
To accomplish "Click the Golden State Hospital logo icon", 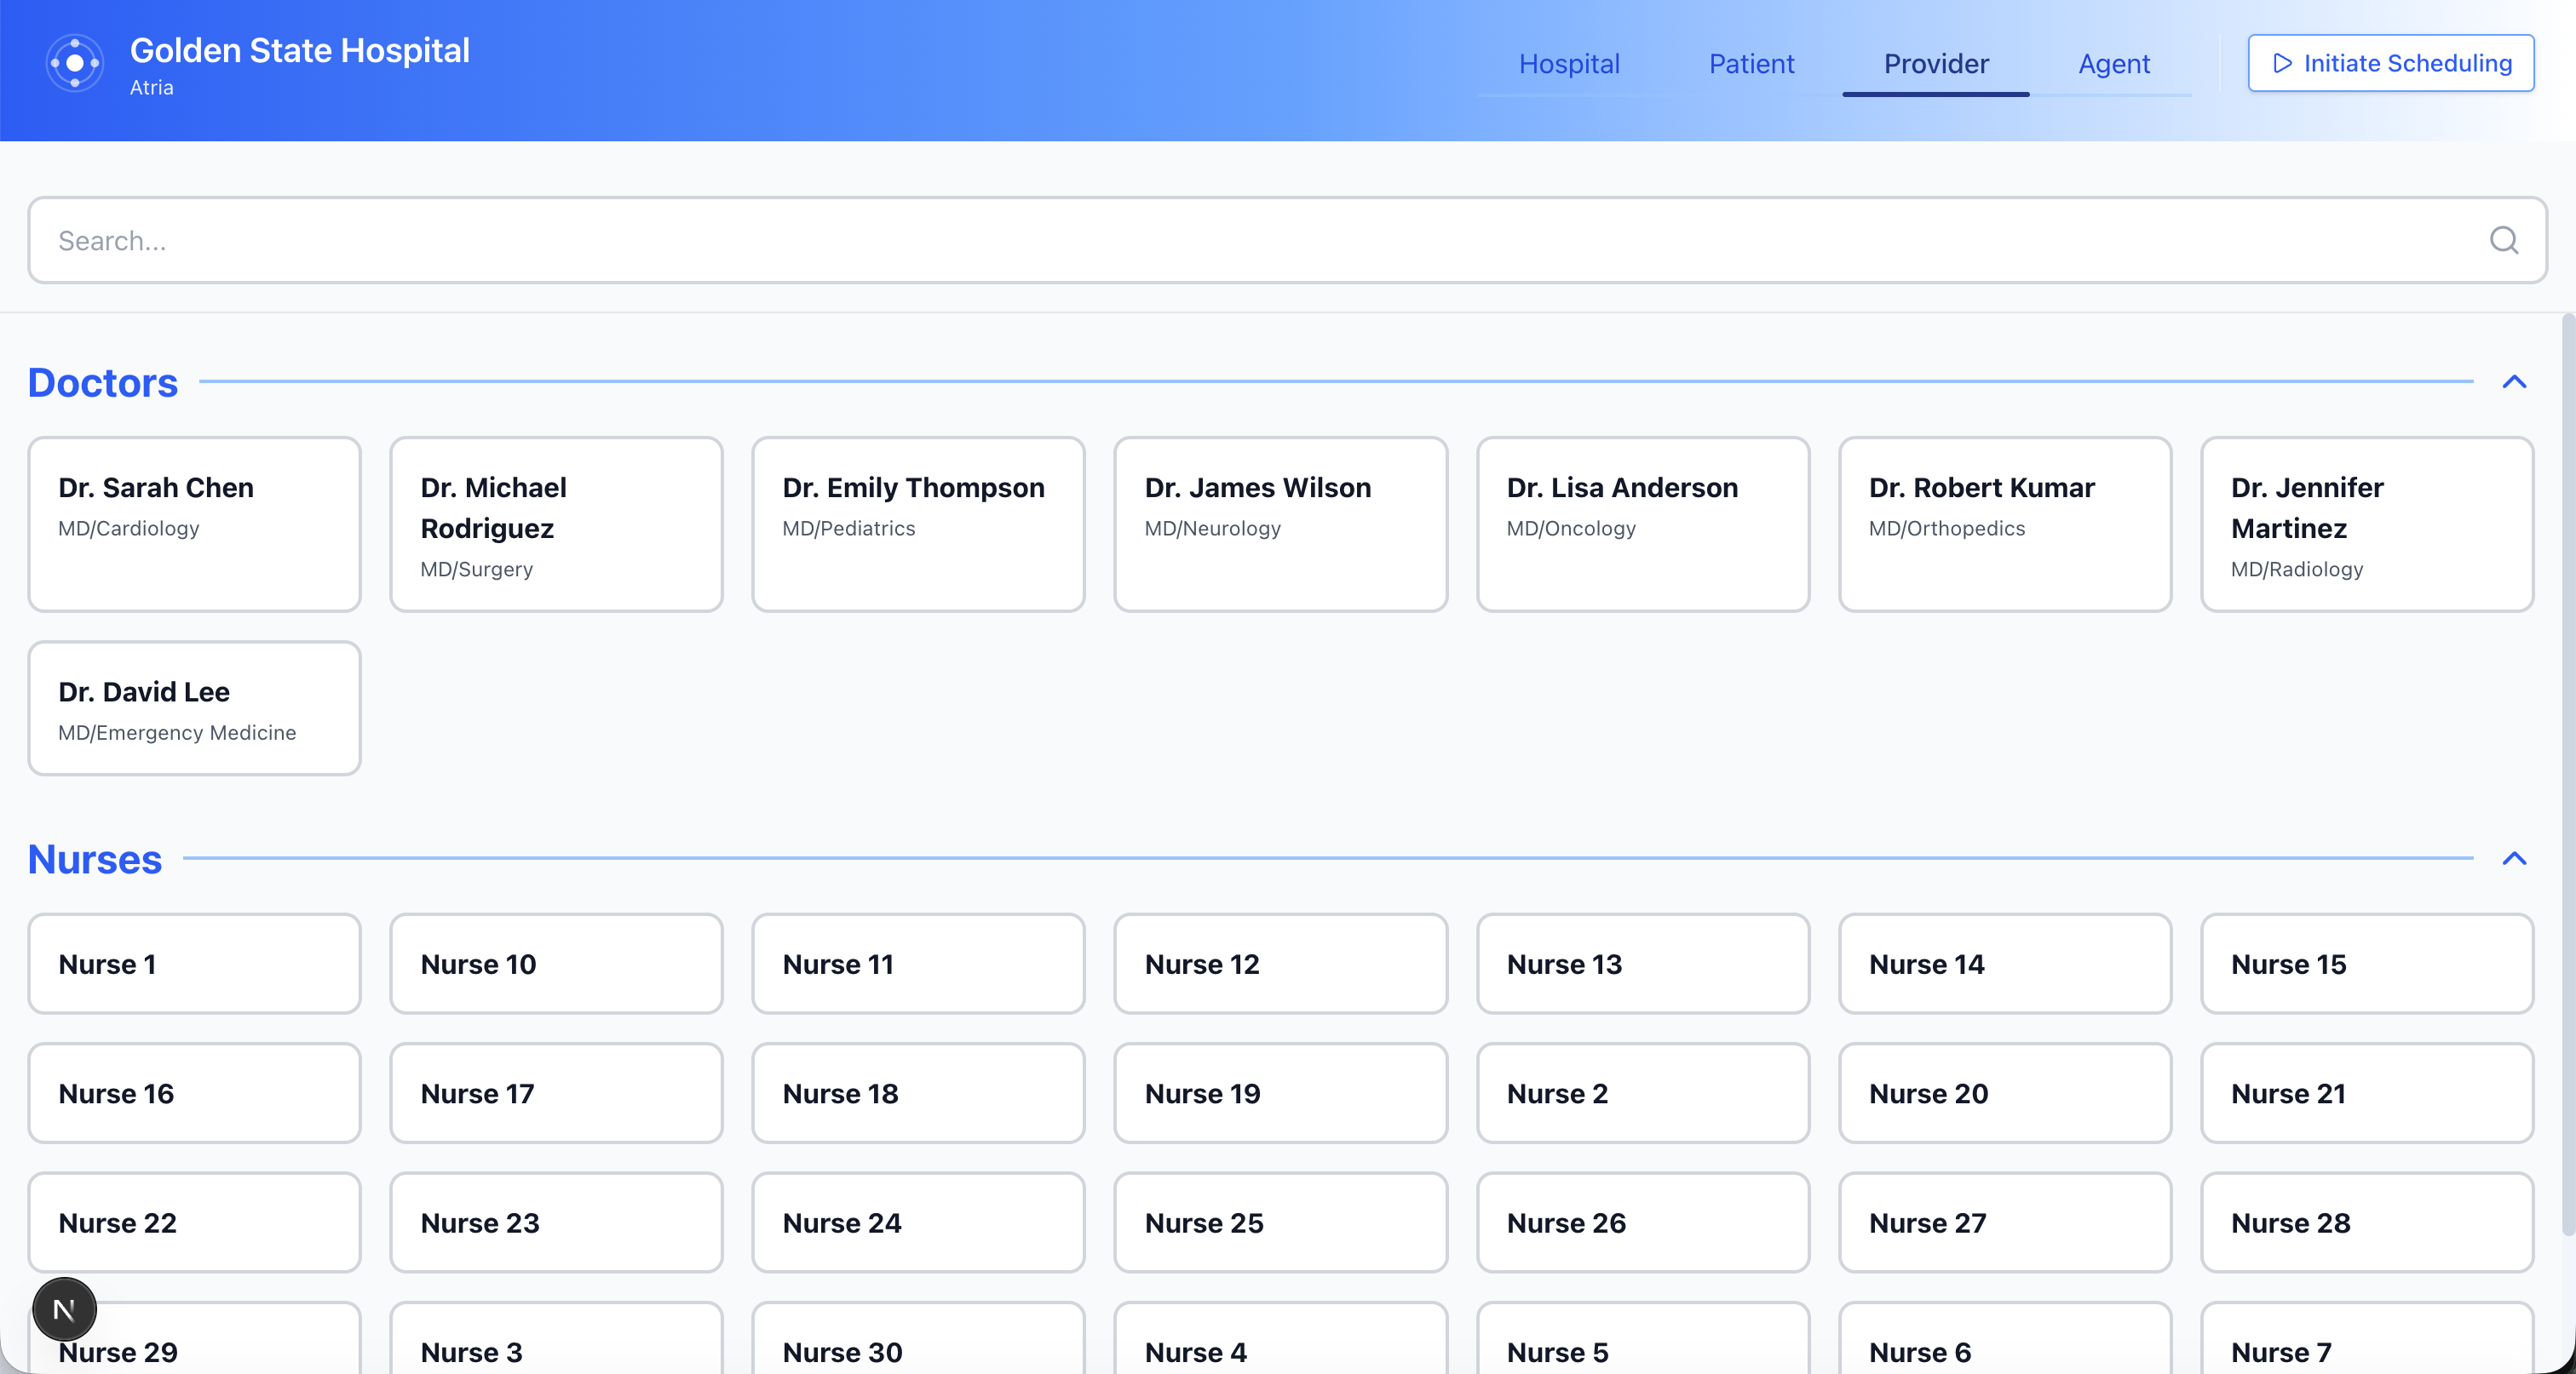I will pos(75,63).
